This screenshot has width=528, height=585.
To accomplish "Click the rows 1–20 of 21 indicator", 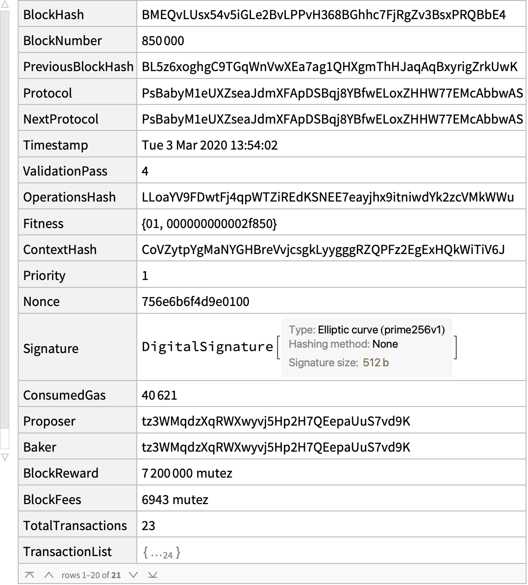I will click(x=91, y=575).
